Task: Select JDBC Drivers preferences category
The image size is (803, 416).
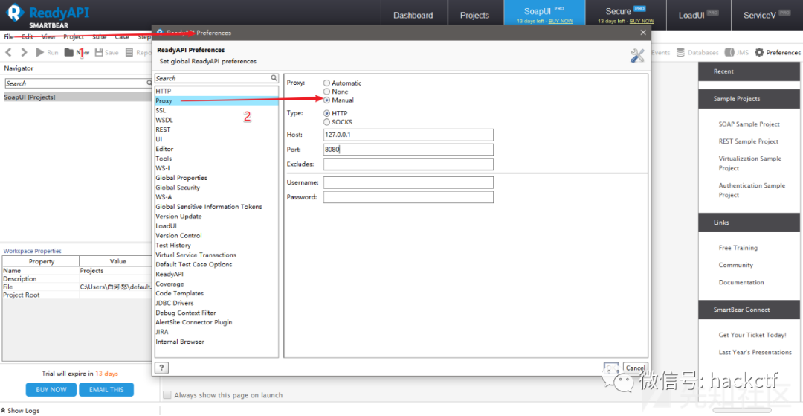Action: coord(216,304)
